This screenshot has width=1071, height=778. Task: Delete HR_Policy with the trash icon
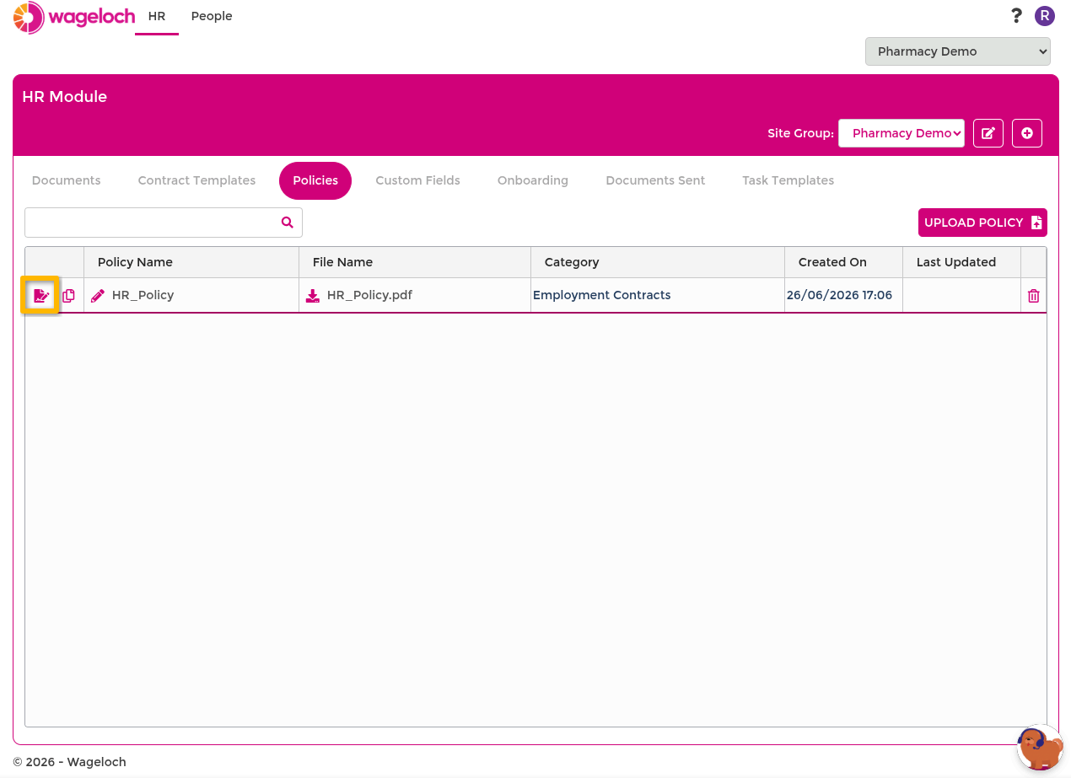1034,296
